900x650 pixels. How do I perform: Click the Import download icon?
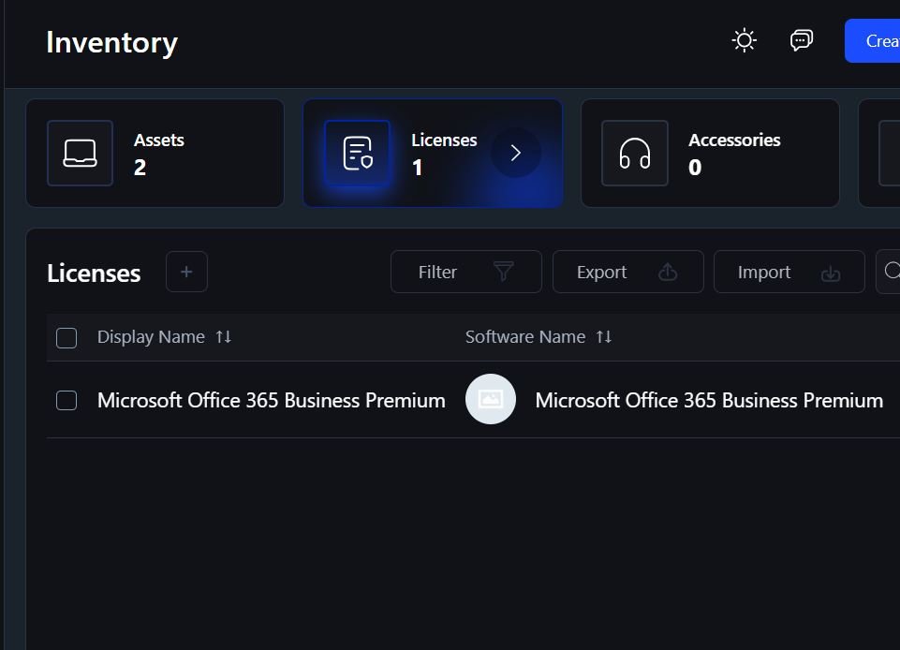coord(830,272)
